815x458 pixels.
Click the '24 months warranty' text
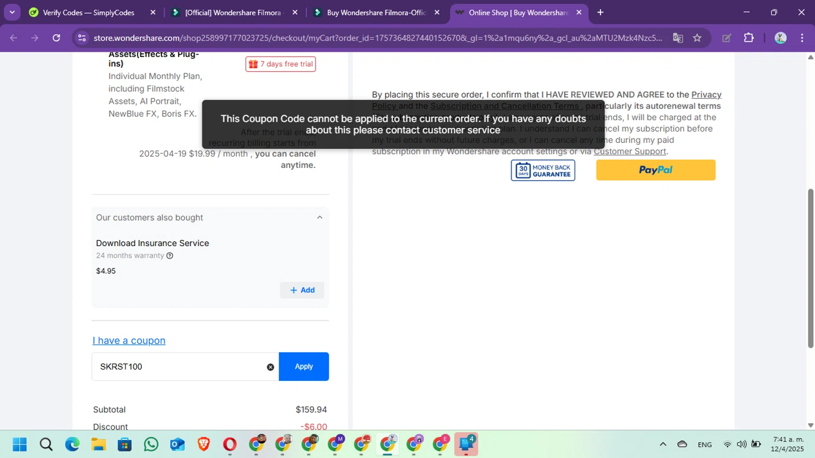tap(130, 256)
